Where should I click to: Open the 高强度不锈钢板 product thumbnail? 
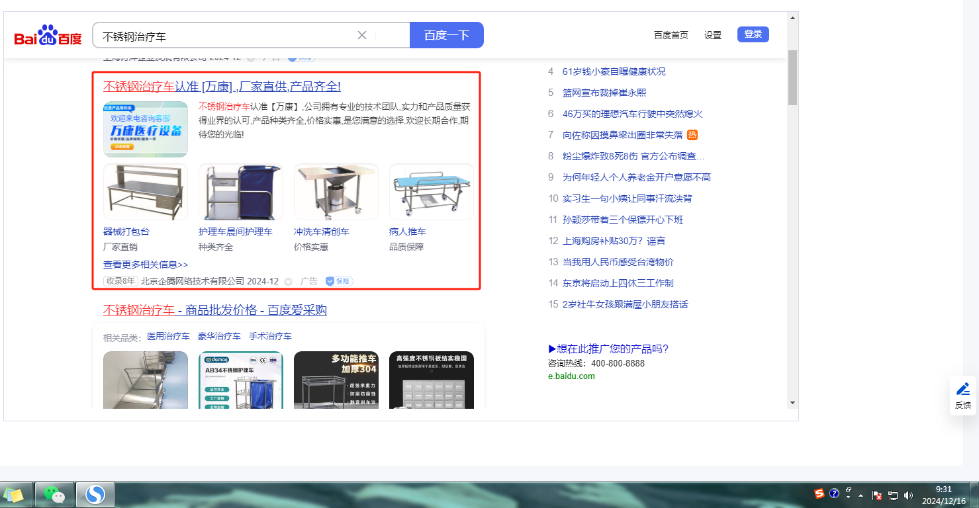[x=432, y=380]
